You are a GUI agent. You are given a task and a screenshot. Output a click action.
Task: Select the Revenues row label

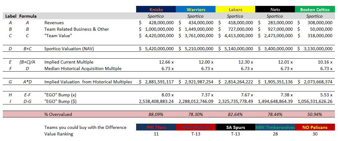(x=54, y=23)
